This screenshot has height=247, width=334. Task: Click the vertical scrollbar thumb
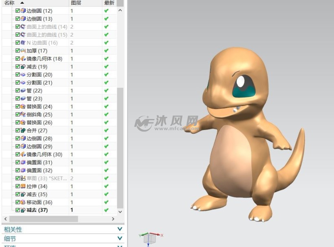pos(120,148)
